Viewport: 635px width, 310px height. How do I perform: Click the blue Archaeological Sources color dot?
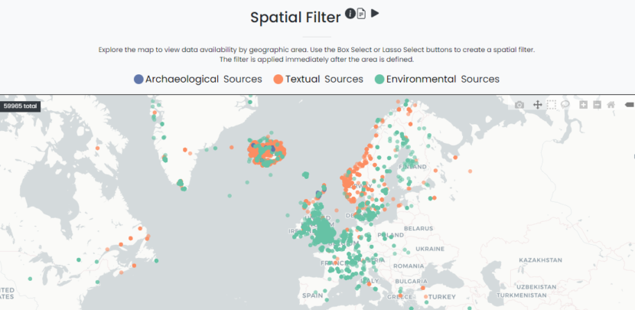pos(138,79)
